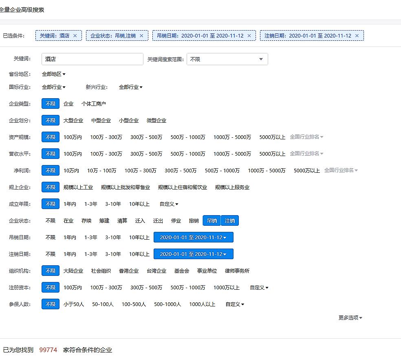Remove the 注销日期 filter tag
Image resolution: width=401 pixels, height=359 pixels.
pos(357,36)
